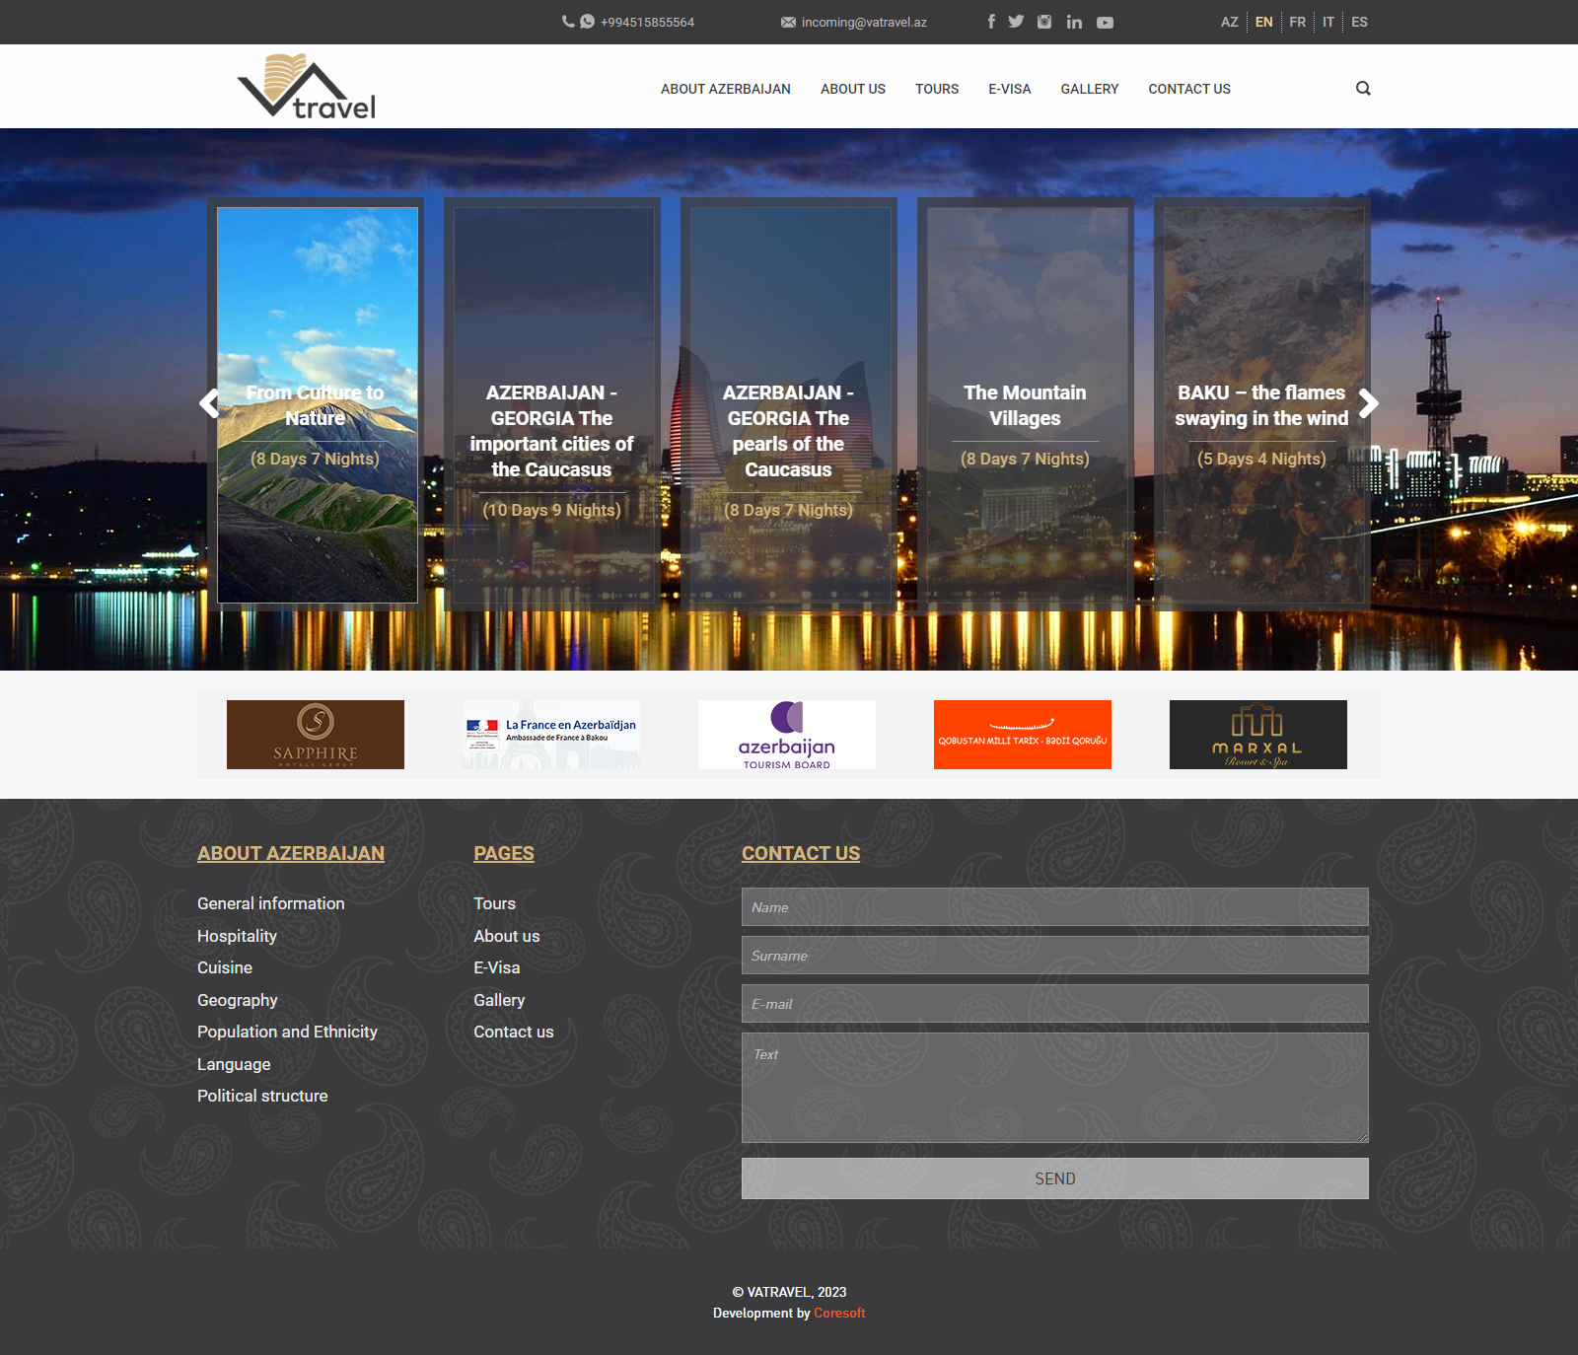Open the Mountain Villages tour card
This screenshot has width=1578, height=1355.
1025,405
